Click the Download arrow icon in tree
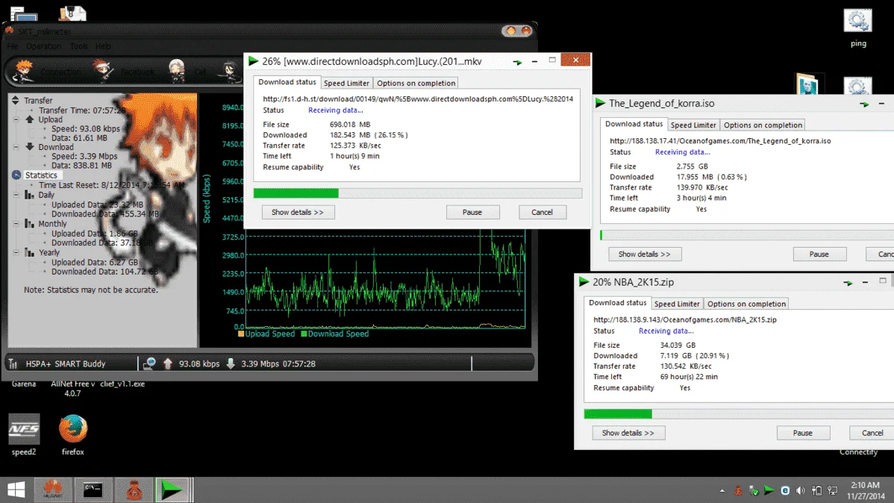The image size is (894, 503). 30,146
